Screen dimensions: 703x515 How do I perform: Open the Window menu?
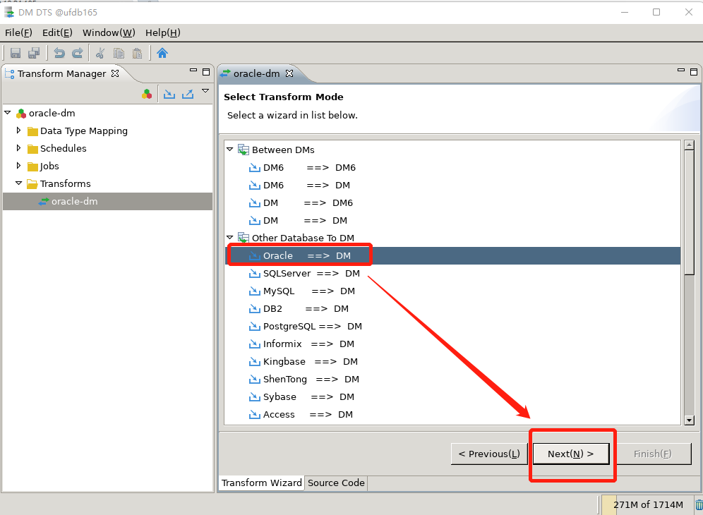tap(109, 32)
